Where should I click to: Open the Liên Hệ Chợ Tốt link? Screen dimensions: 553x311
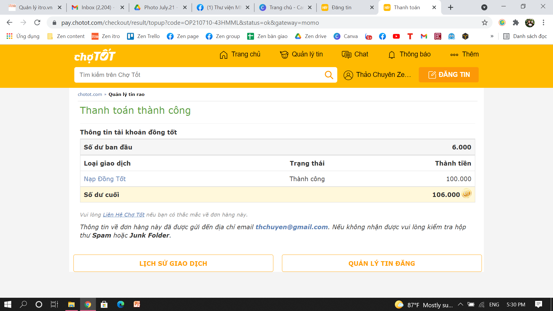(124, 215)
